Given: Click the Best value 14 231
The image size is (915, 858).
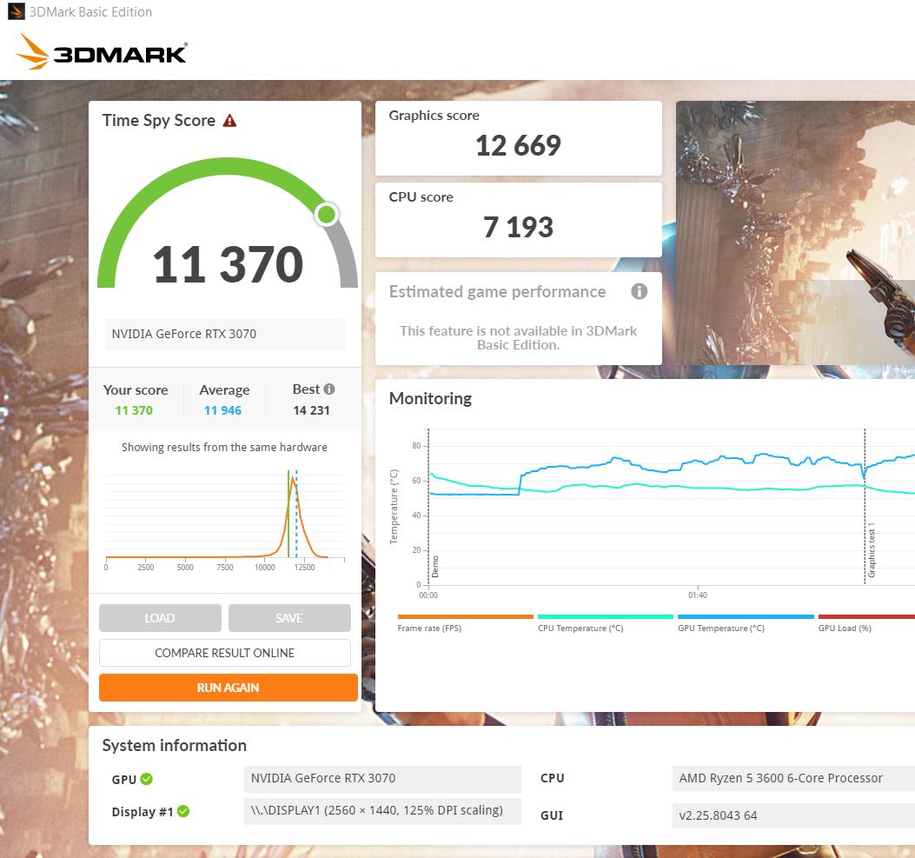Looking at the screenshot, I should (x=312, y=410).
